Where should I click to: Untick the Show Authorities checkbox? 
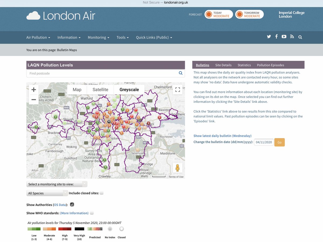point(72,205)
